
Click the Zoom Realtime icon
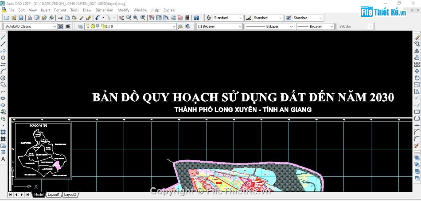click(x=129, y=18)
